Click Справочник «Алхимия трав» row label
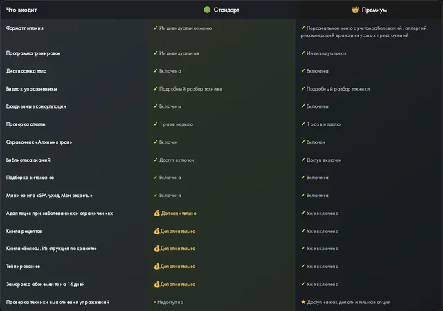Screen dimensions: 443x311 tap(39, 142)
